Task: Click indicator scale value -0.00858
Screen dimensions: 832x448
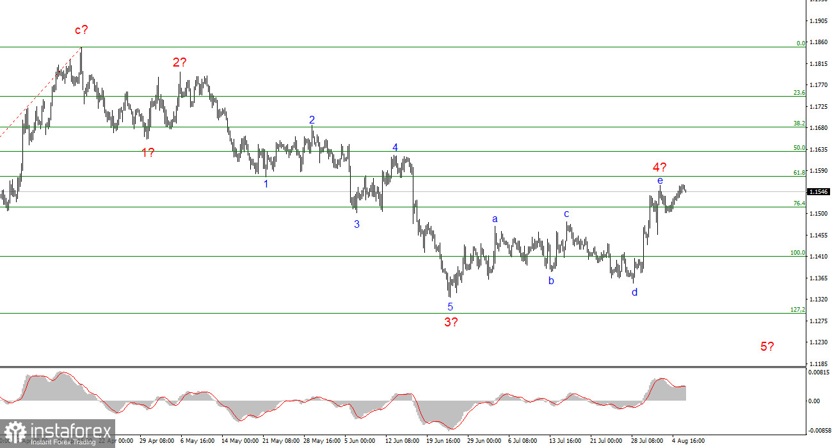Action: [x=819, y=431]
